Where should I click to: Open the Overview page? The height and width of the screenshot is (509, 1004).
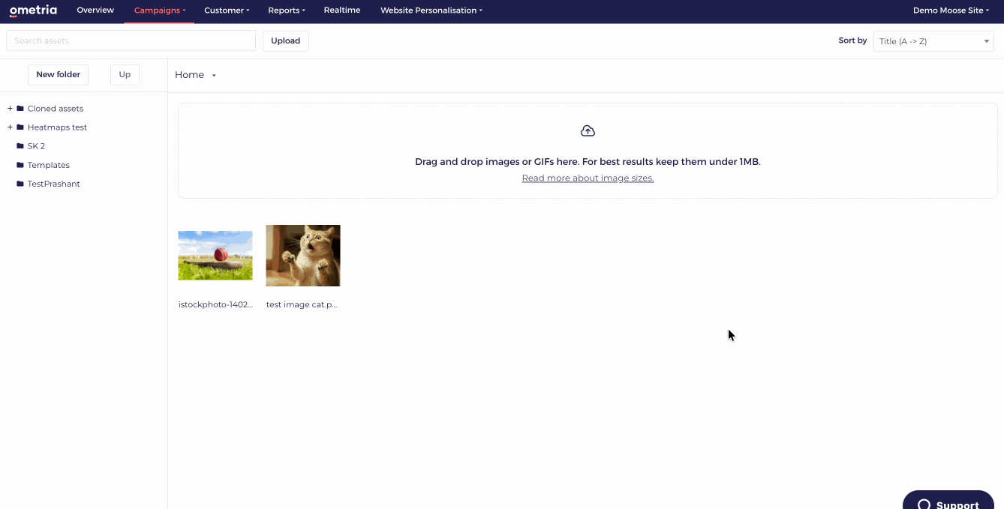95,10
